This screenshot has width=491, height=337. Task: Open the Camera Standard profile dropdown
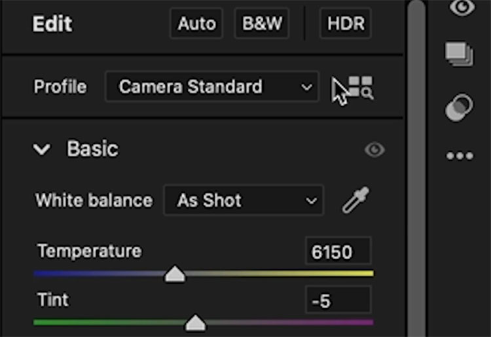click(x=212, y=86)
